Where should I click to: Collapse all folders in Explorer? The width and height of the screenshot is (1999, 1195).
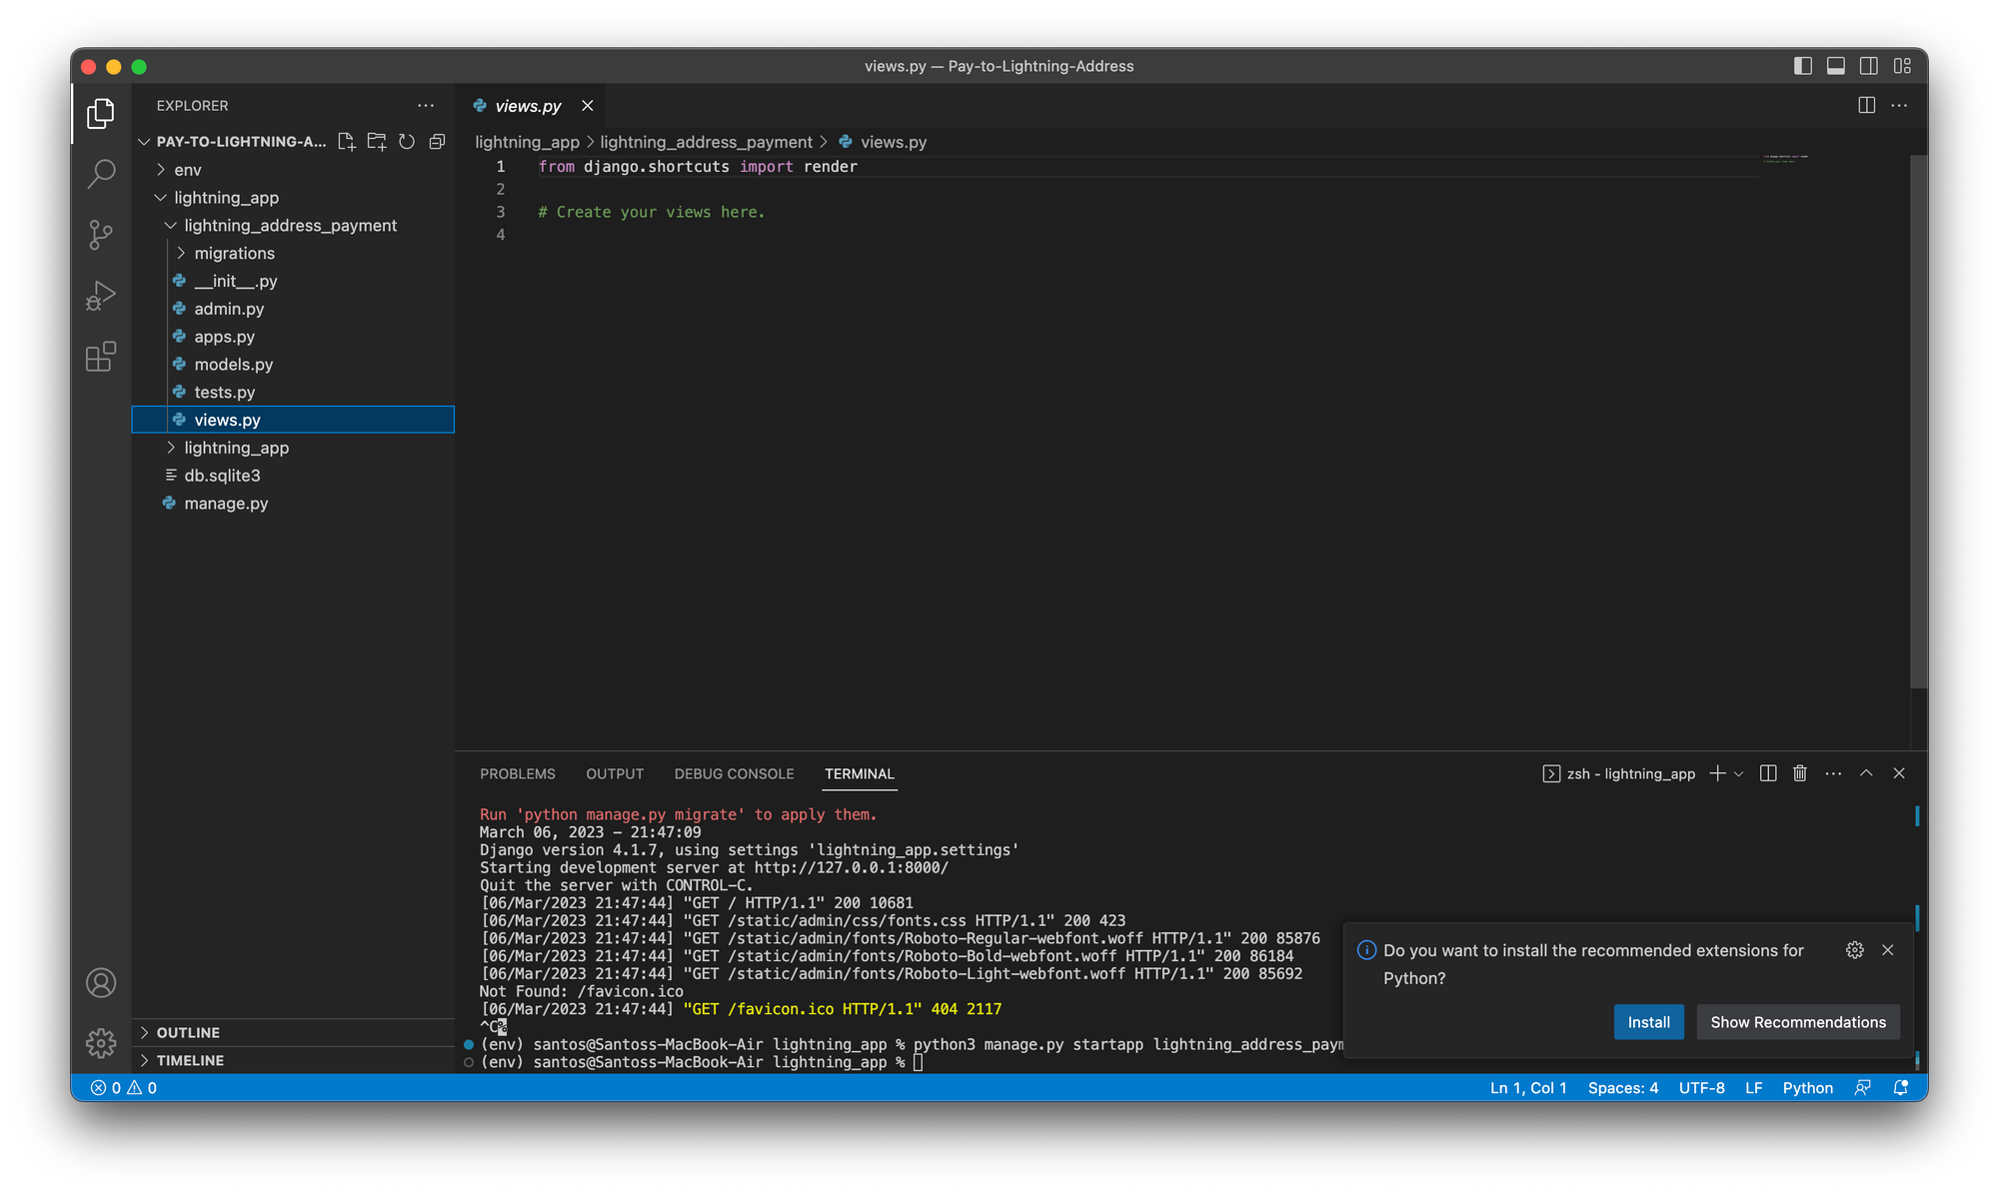pyautogui.click(x=437, y=142)
